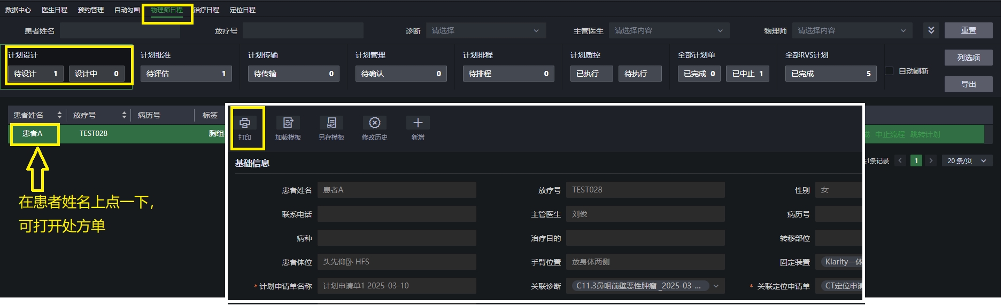The width and height of the screenshot is (1004, 306).
Task: Filter by 设计中 status
Action: click(97, 74)
